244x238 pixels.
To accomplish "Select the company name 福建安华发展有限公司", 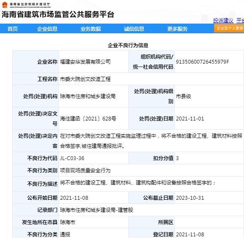I will (x=85, y=62).
